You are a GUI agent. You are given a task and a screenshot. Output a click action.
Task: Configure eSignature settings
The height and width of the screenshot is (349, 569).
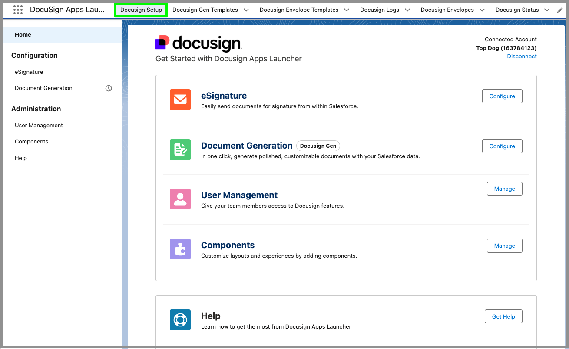[502, 96]
